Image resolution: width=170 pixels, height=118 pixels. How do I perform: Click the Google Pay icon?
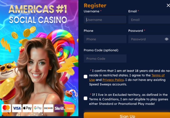[38, 108]
